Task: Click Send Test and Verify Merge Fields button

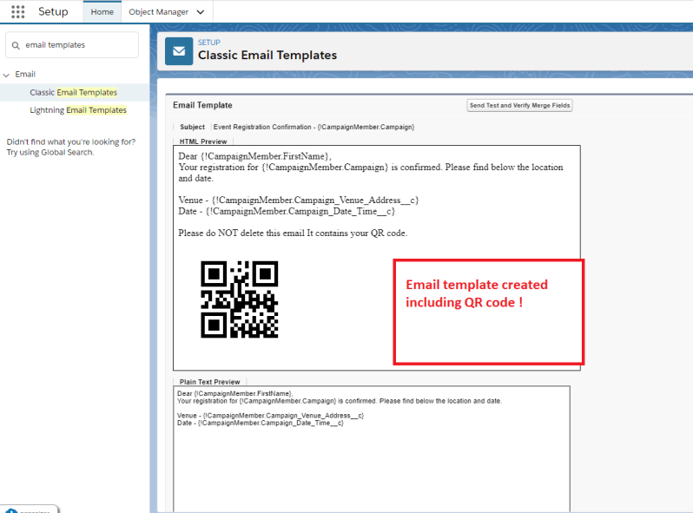Action: 519,106
